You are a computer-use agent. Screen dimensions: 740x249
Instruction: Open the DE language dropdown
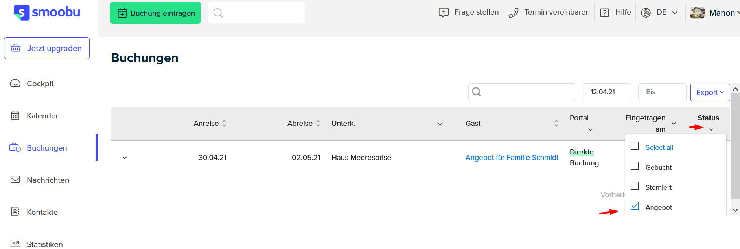pos(667,13)
